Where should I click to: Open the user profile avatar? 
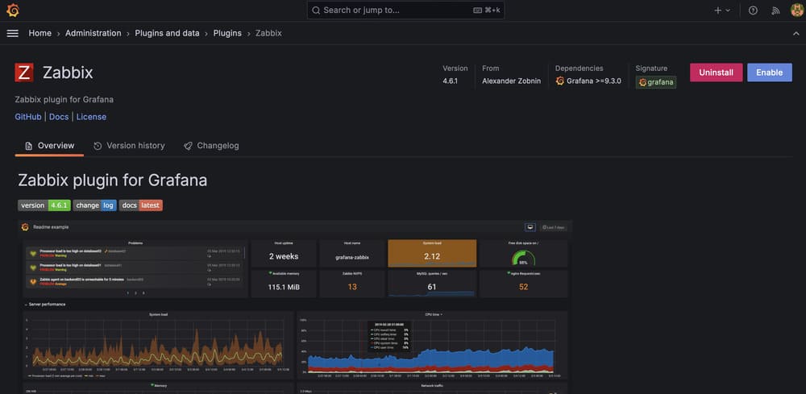tap(797, 10)
